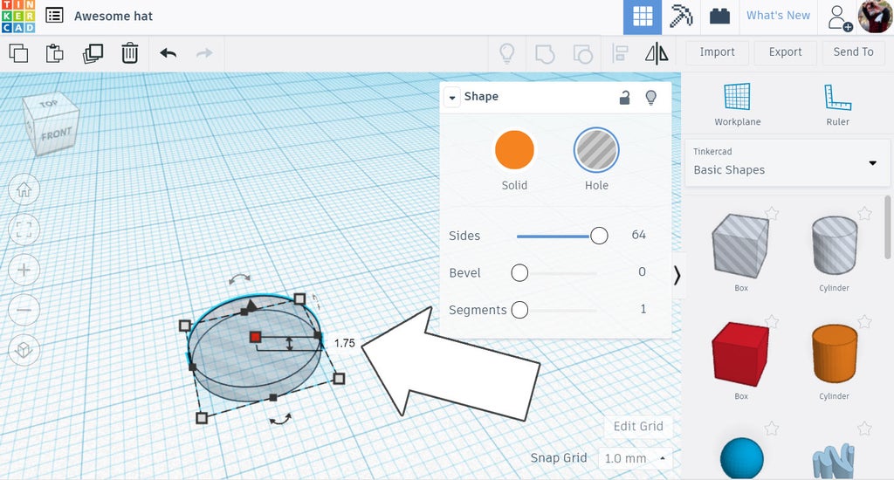Viewport: 894px width, 480px height.
Task: Favorite the hole Box shape star
Action: click(772, 214)
